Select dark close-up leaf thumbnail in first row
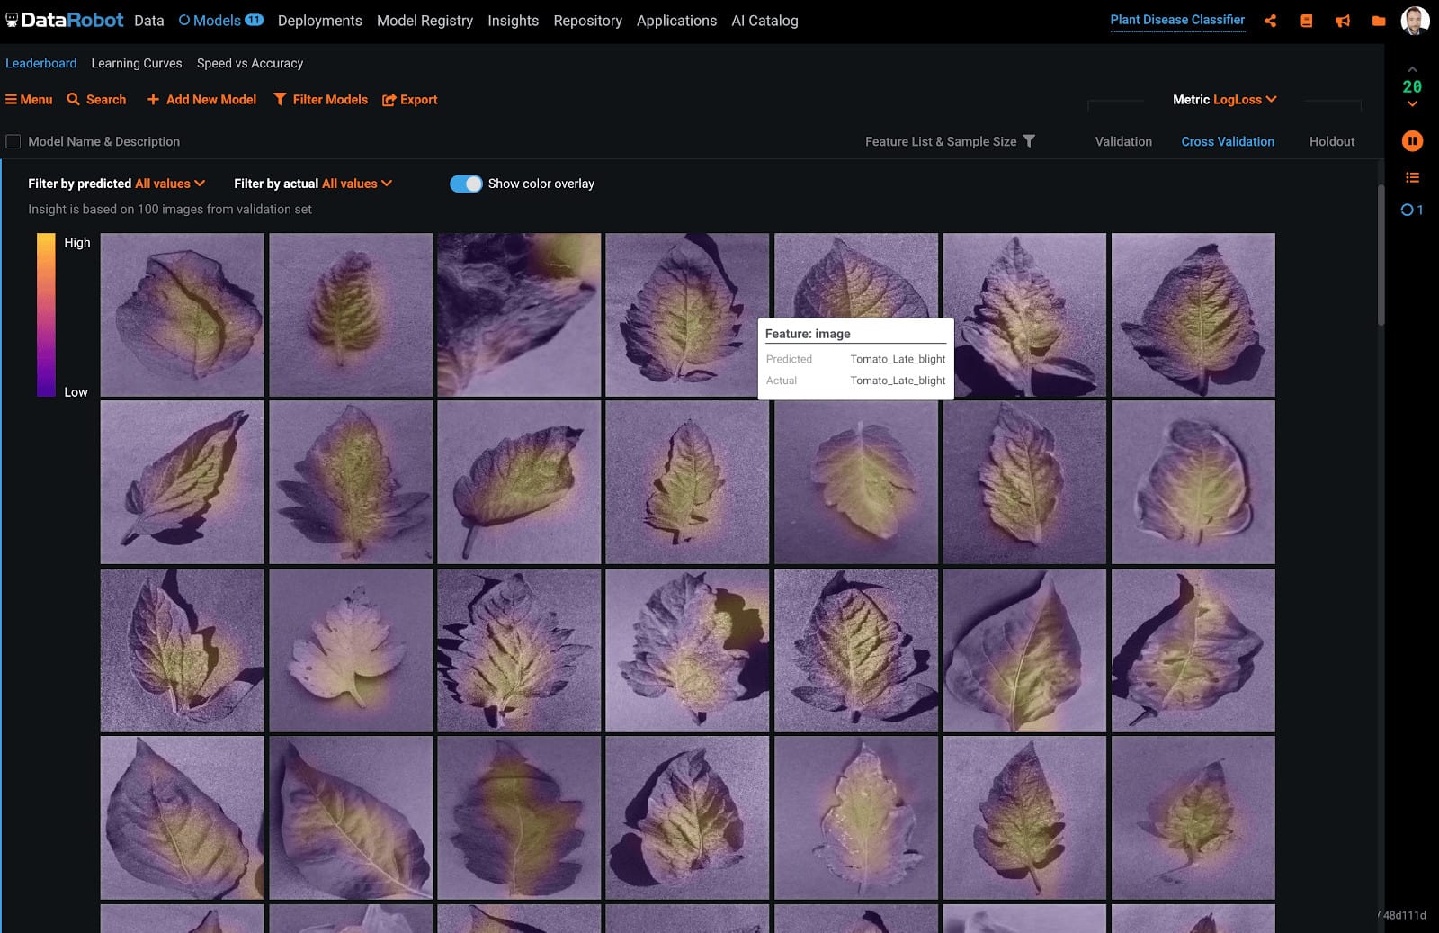1439x933 pixels. pyautogui.click(x=519, y=315)
